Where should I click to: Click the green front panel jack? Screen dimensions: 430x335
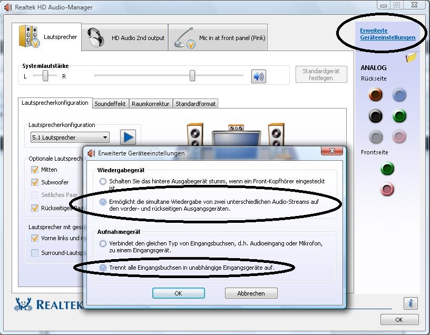coord(387,169)
